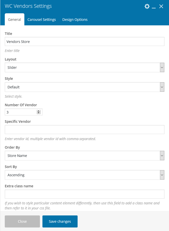Viewport: 169px width, 231px height.
Task: Open the settings gear icon
Action: (x=147, y=7)
